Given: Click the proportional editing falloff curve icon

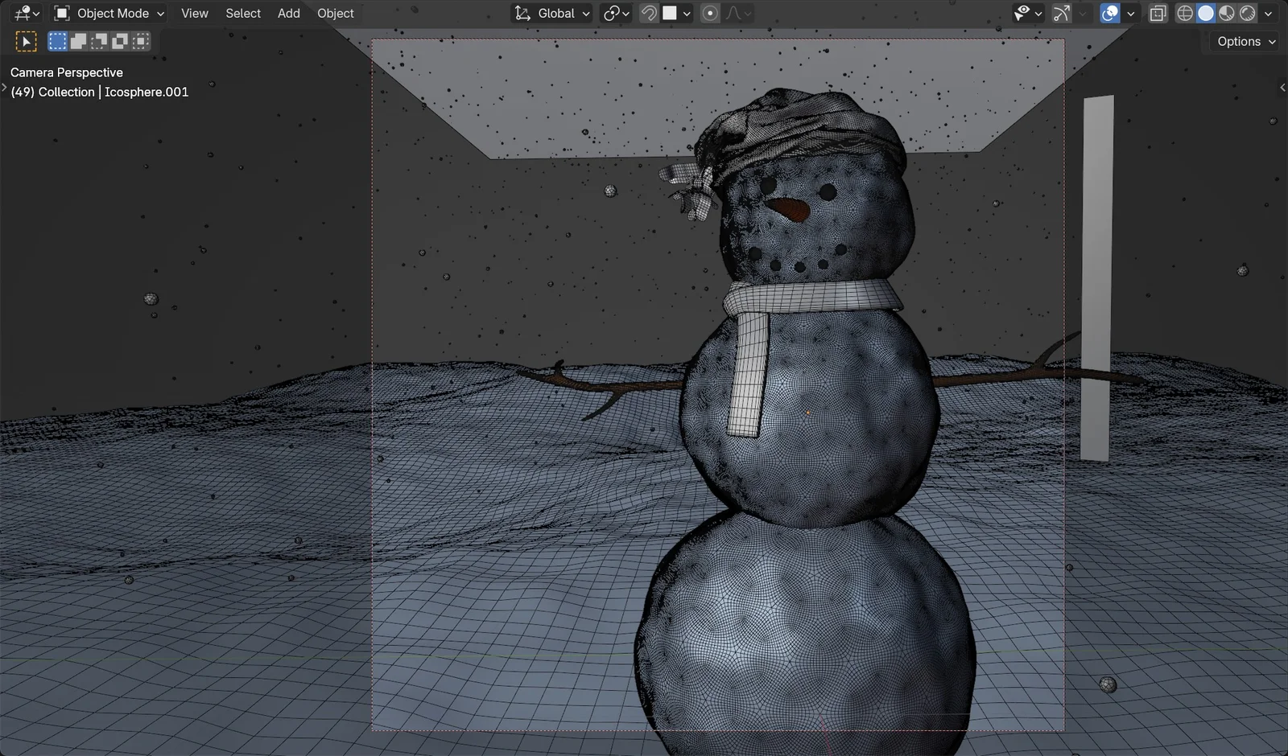Looking at the screenshot, I should click(733, 13).
